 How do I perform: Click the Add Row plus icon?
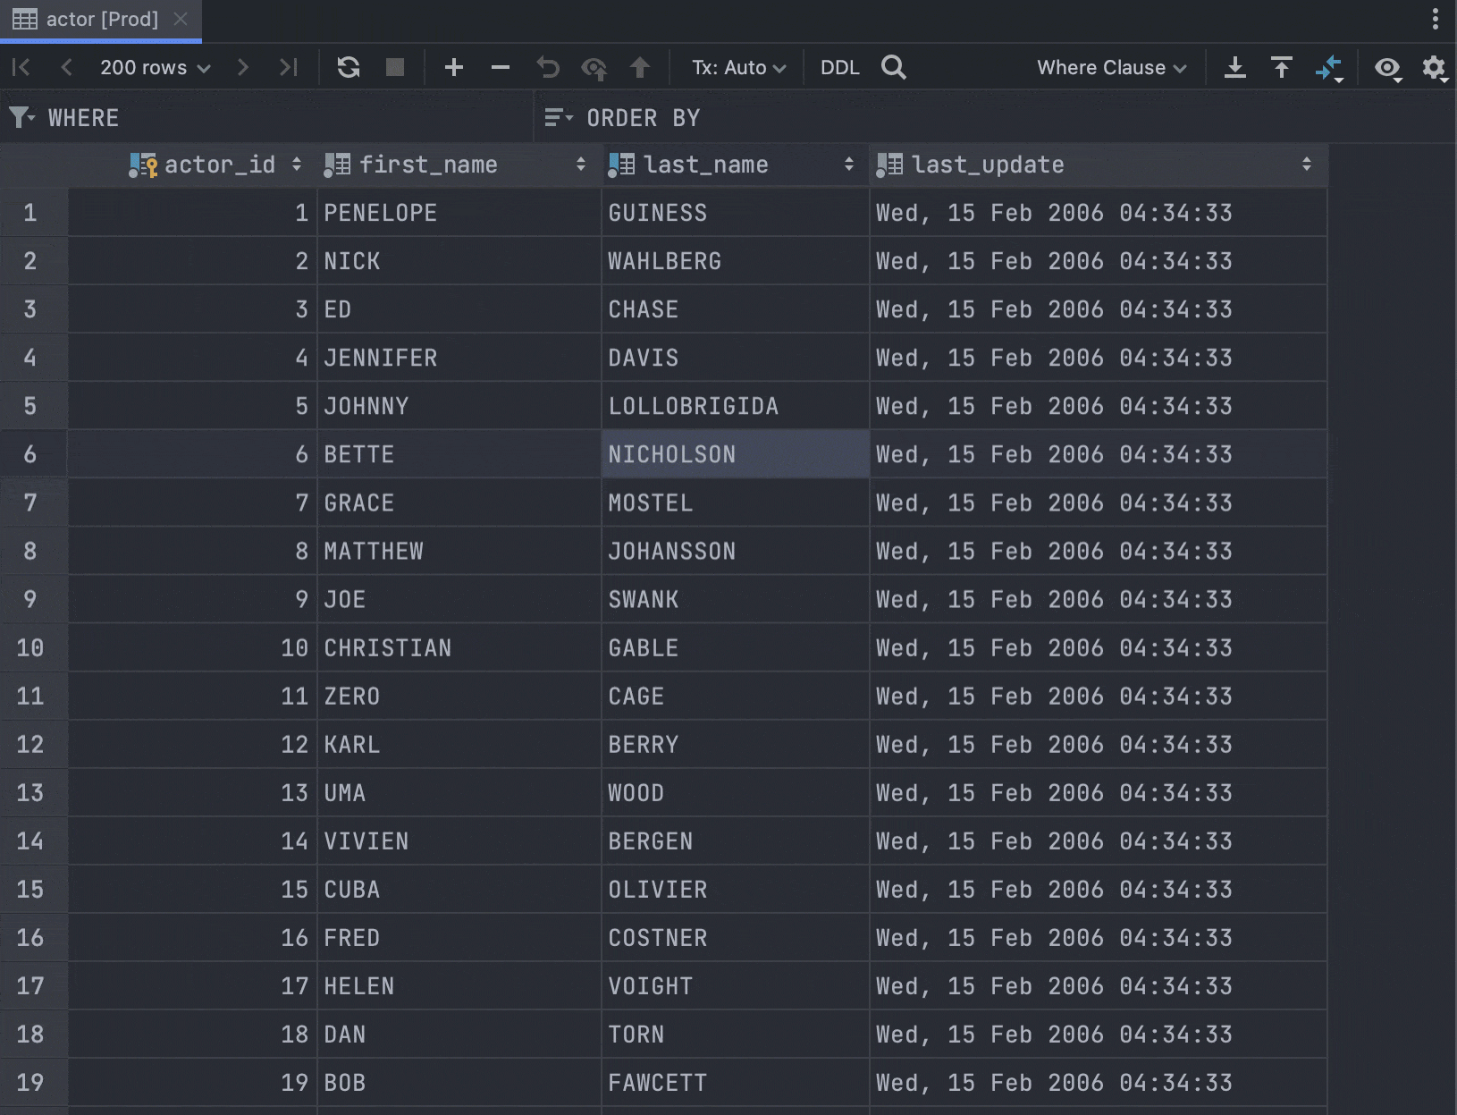click(454, 68)
